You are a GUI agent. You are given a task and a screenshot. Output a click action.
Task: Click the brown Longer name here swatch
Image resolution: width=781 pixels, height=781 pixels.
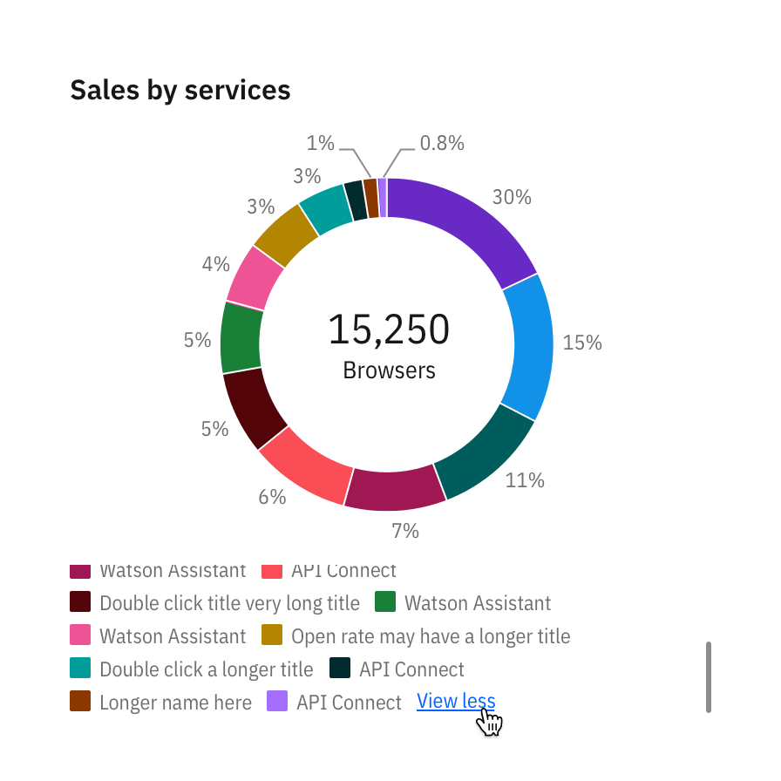80,701
